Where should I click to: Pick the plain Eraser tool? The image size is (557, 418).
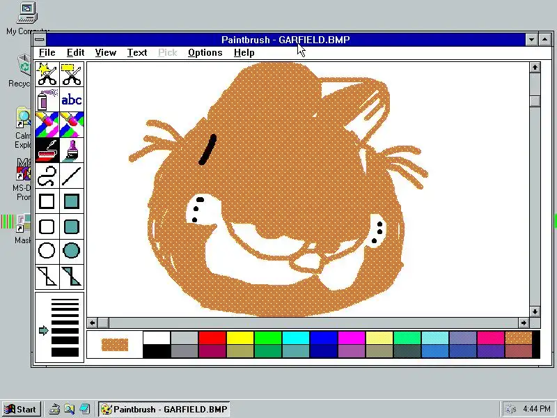(x=72, y=125)
